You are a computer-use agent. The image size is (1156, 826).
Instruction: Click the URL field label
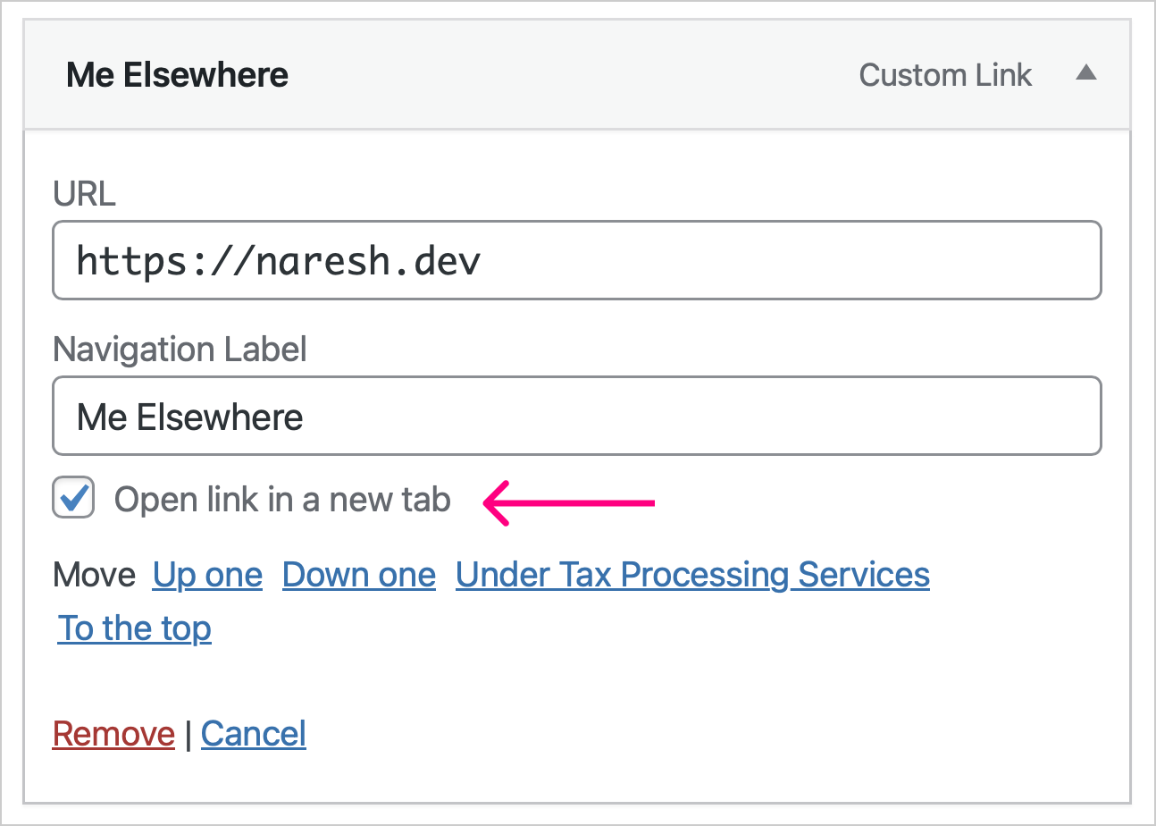tap(84, 194)
